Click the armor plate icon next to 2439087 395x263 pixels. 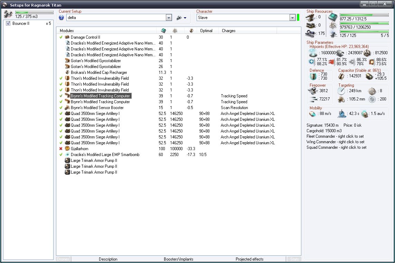tap(340, 53)
